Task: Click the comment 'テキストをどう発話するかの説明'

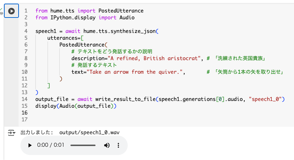Action: tap(115, 52)
